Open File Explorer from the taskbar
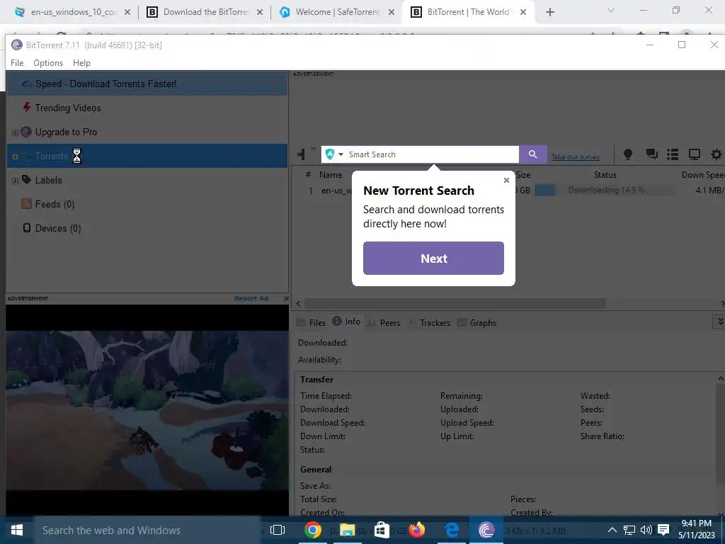 (347, 530)
